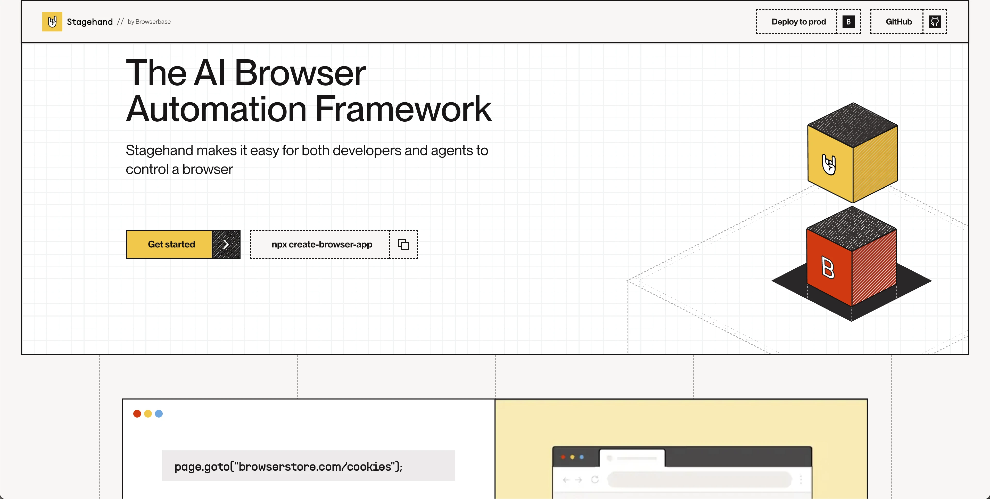Click the yellow dot in code window

tap(148, 414)
